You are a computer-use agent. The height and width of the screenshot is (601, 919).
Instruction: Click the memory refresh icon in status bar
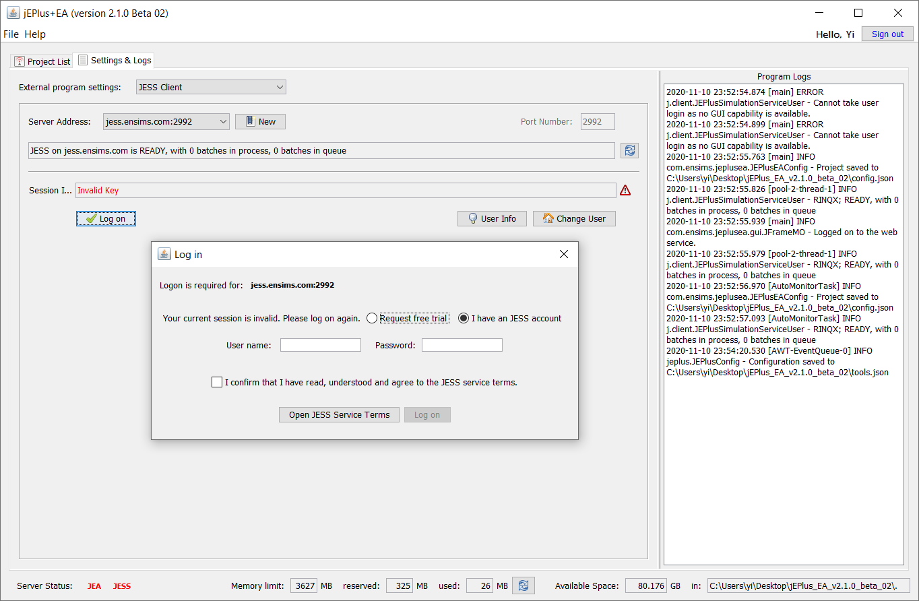click(x=524, y=586)
